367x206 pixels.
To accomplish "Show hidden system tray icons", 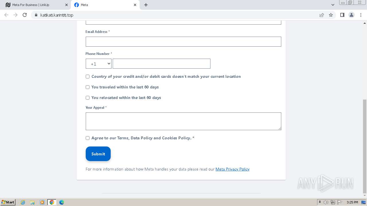I will [320, 202].
